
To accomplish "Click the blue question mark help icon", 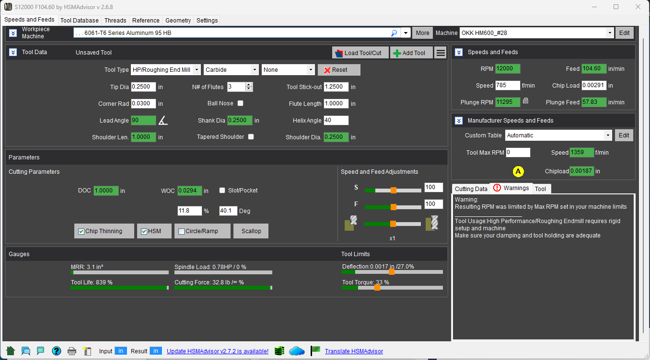I will [57, 351].
